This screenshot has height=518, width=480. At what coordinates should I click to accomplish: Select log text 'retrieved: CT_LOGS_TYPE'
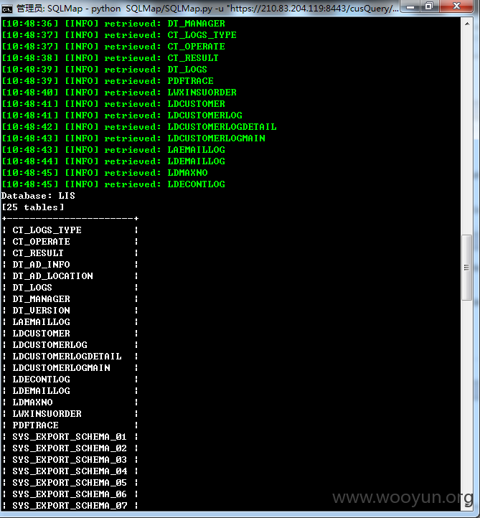(171, 35)
